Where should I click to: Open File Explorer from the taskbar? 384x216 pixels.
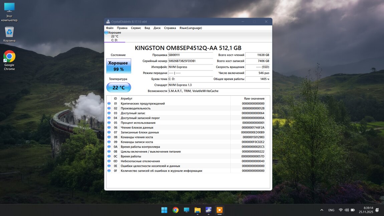(x=197, y=210)
